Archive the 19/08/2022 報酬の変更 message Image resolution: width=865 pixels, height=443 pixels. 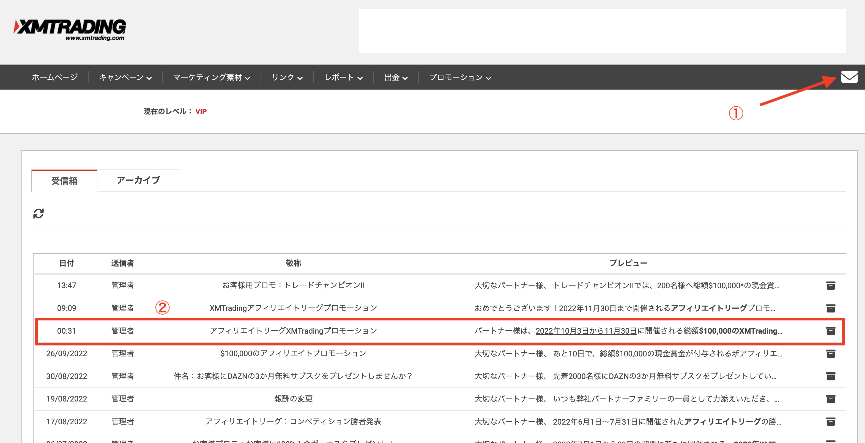click(830, 399)
